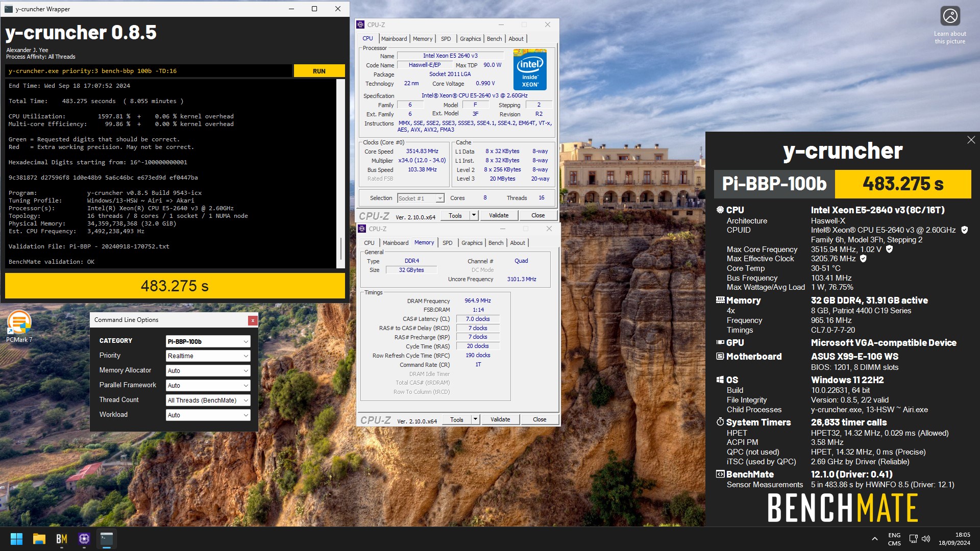Open CPU-Z from the taskbar
This screenshot has height=551, width=980.
(x=84, y=539)
